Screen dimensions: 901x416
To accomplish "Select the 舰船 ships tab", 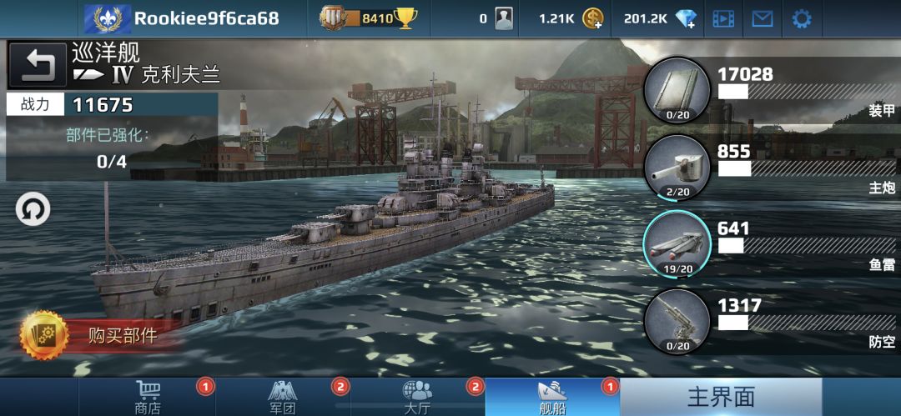I will (552, 397).
